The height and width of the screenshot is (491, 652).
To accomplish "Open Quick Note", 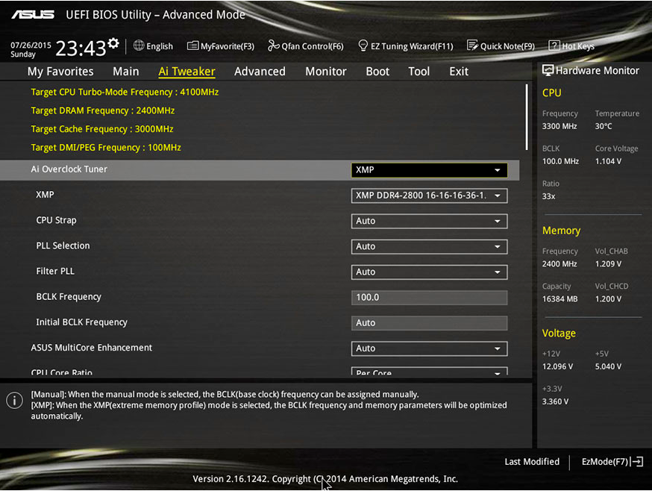I will coord(501,46).
